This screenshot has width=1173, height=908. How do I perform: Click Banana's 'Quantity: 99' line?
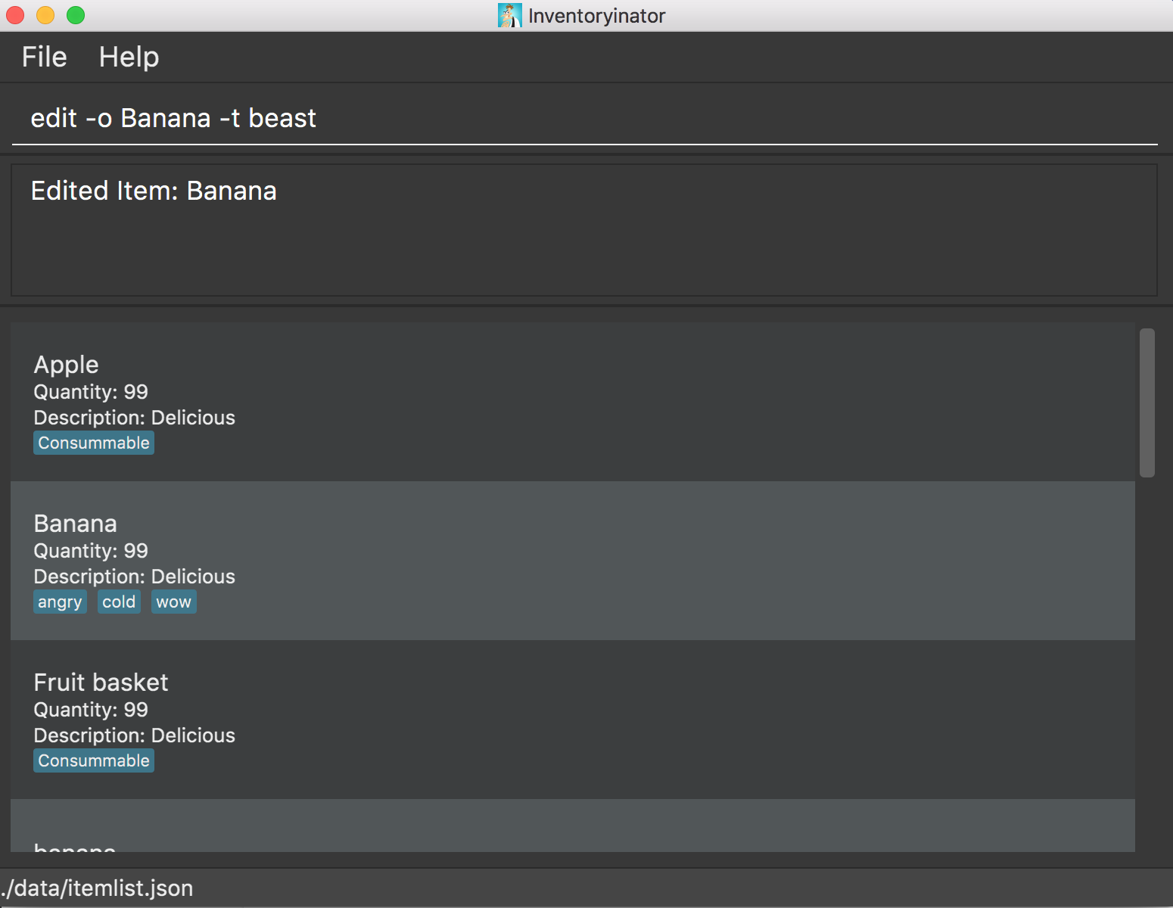pos(91,551)
